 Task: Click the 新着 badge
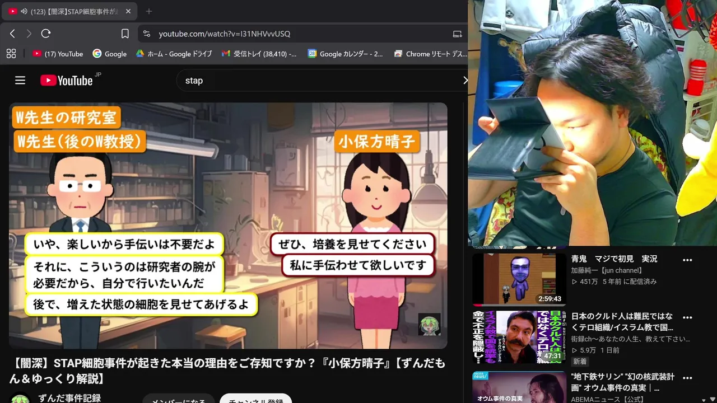point(580,362)
